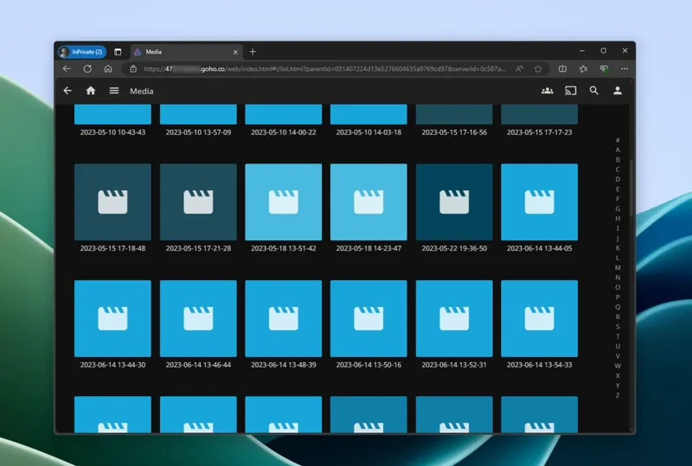Open video 2023-06-14 13-48-39 thumbnail

tap(284, 319)
